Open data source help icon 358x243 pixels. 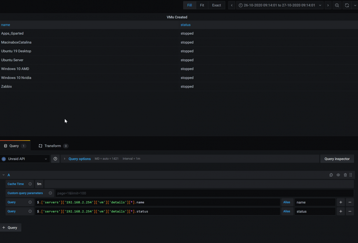pos(55,159)
